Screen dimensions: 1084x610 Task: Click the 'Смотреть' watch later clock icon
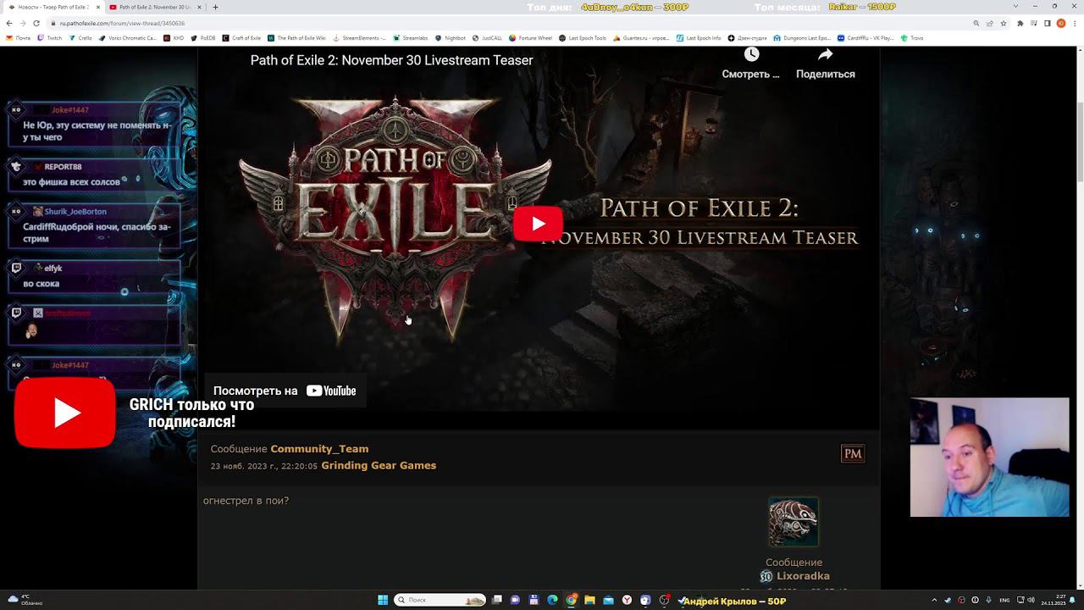(751, 55)
